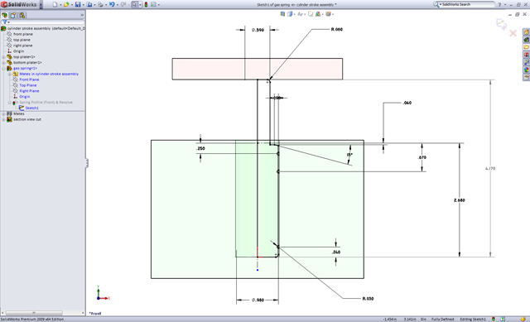Click the Select cursor tool icon
This screenshot has height=322, width=530.
tap(134, 4)
